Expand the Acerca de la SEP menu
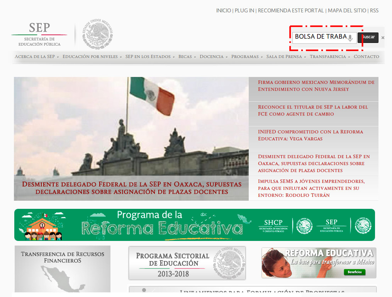The height and width of the screenshot is (297, 392). (35, 56)
